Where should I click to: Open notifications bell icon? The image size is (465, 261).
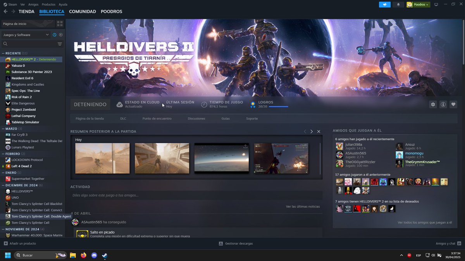398,5
